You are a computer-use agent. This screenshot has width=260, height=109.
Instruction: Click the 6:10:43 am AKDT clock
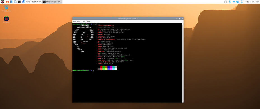pyautogui.click(x=252, y=2)
